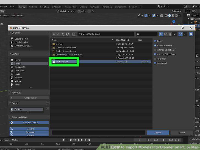Edit the End frame value 250
The width and height of the screenshot is (200, 150).
[174, 140]
